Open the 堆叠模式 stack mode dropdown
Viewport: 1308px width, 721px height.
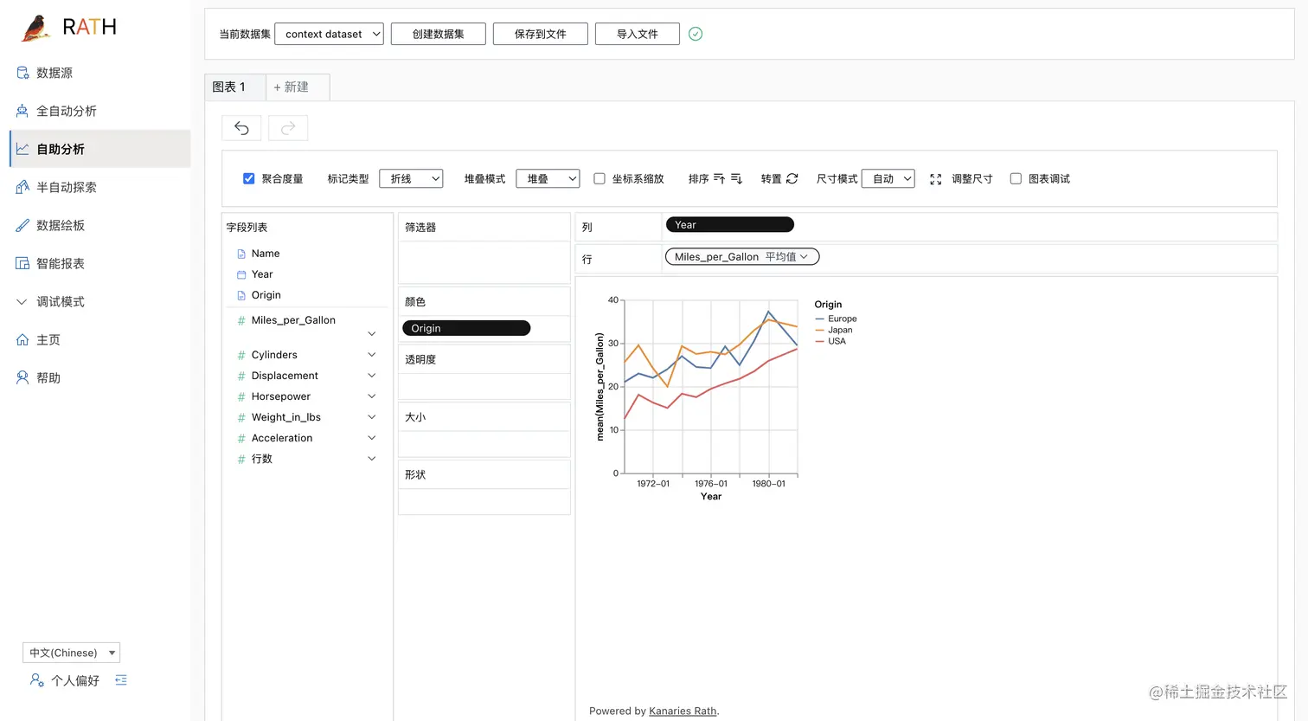click(x=548, y=178)
